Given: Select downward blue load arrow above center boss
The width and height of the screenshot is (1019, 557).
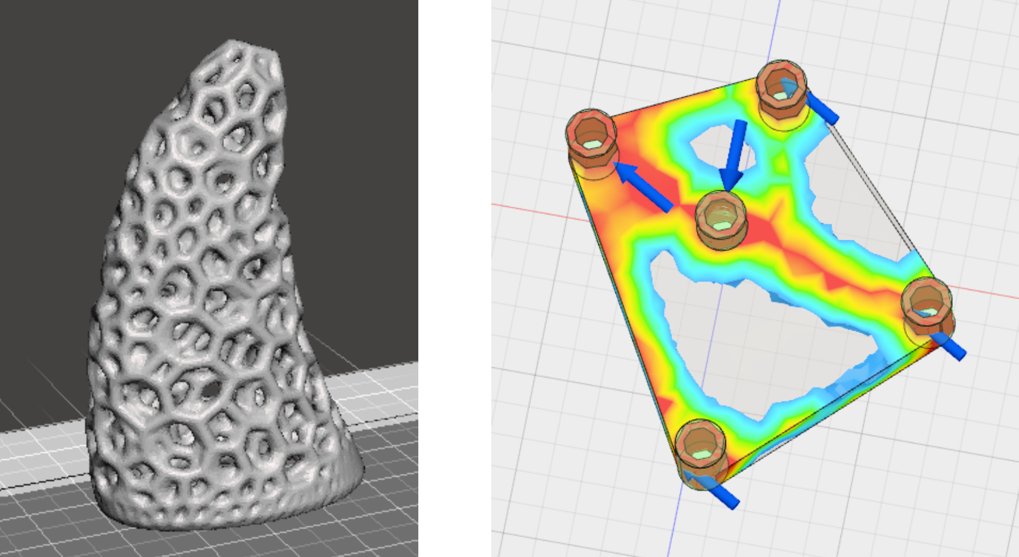Looking at the screenshot, I should pyautogui.click(x=735, y=155).
